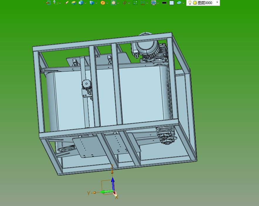The width and height of the screenshot is (259, 206).
Task: Click the blue shaded cube icon
Action: point(81,3)
